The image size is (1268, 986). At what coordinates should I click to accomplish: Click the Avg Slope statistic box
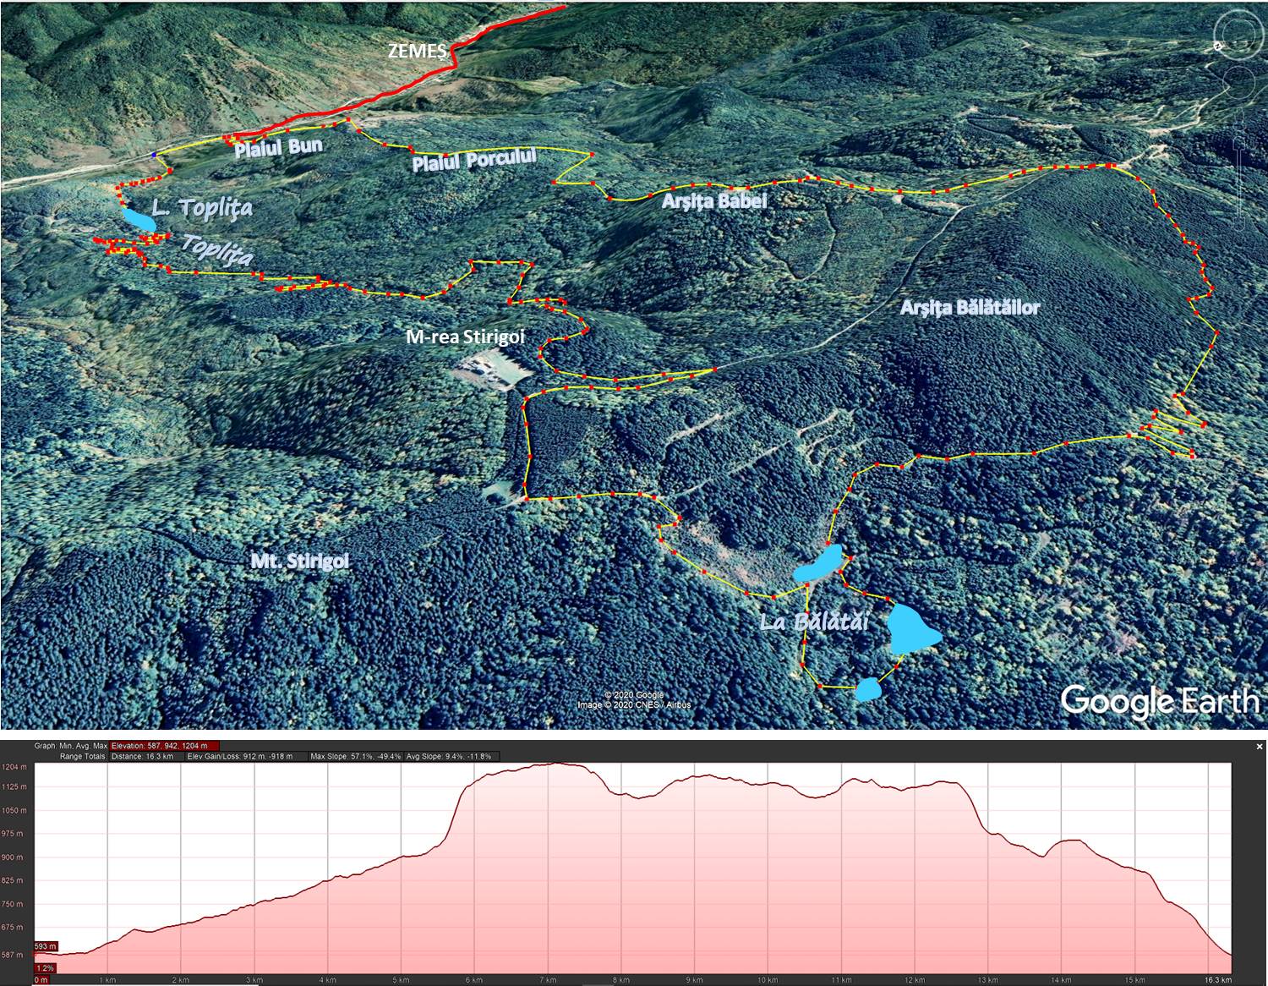[449, 756]
